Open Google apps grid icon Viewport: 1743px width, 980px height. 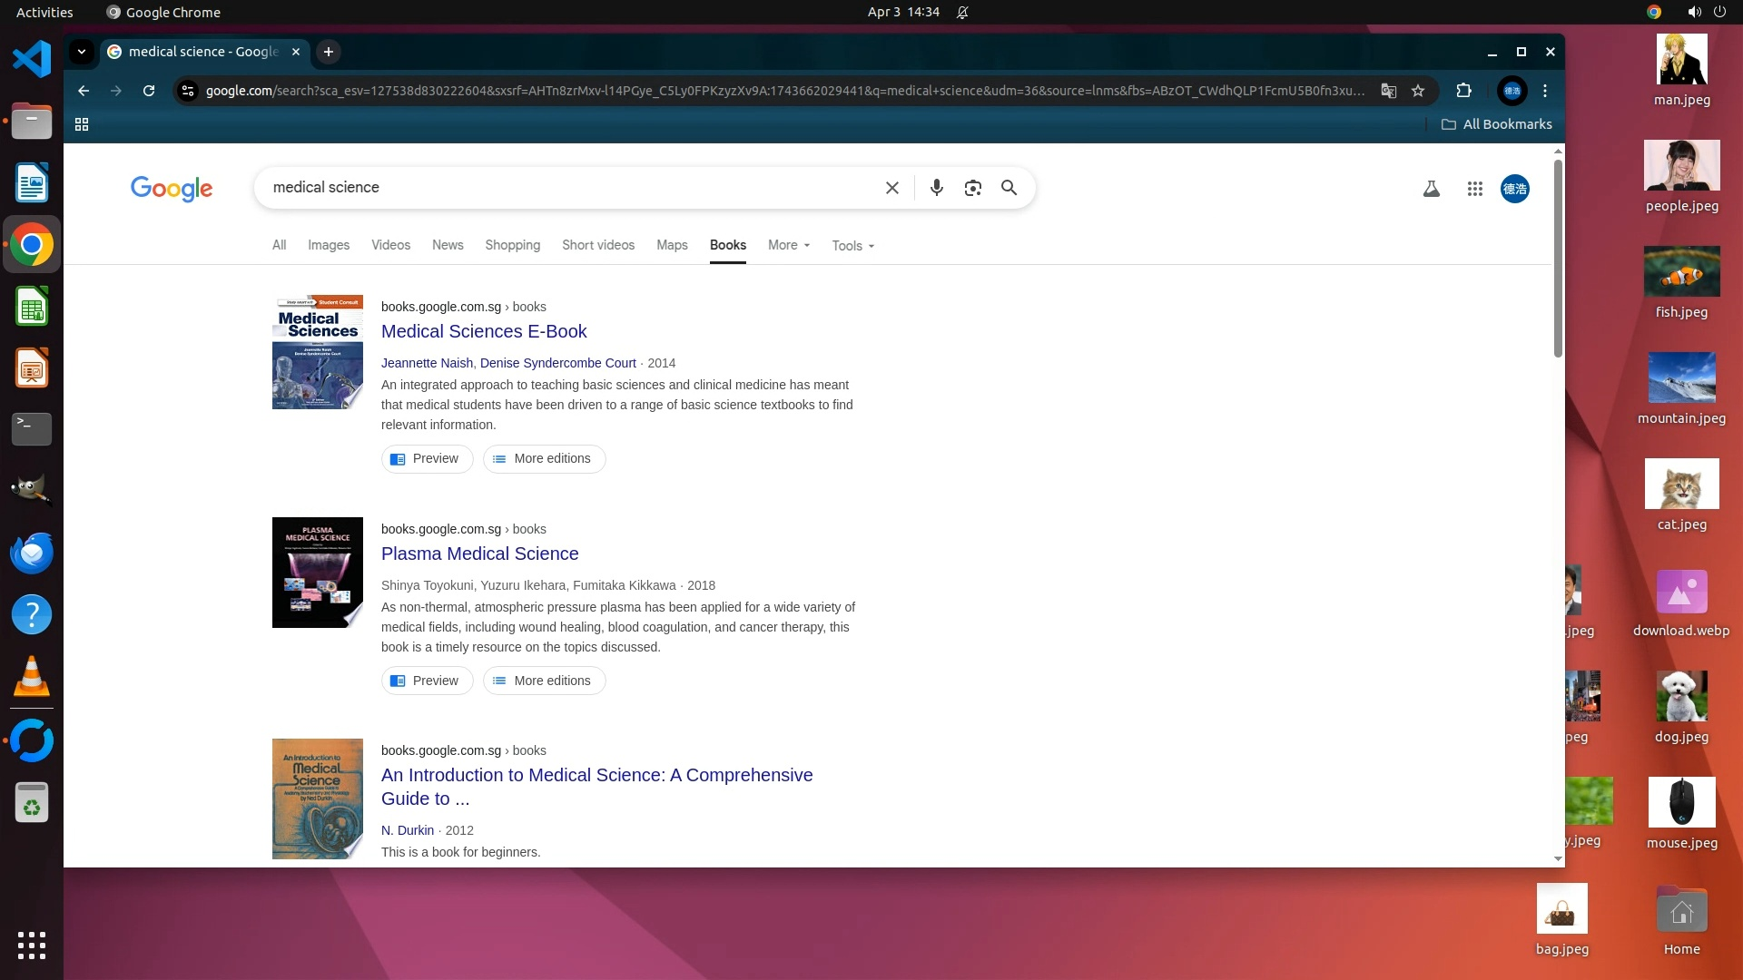click(1474, 189)
